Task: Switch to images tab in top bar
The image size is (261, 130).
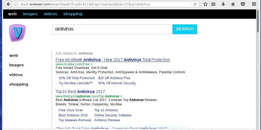Action: click(30, 14)
